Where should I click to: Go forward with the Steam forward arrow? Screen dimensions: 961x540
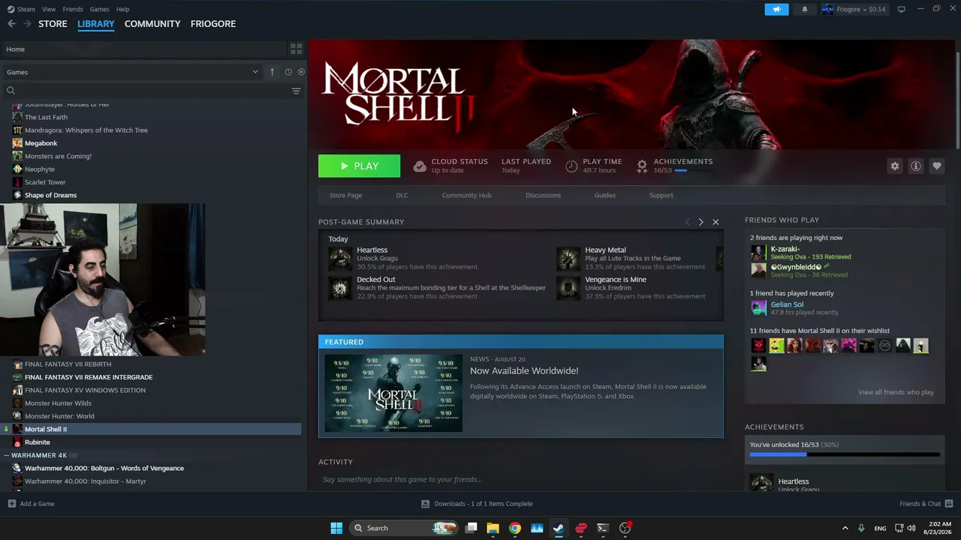tap(27, 24)
